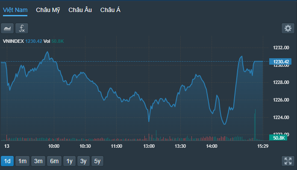Select the Châu Á tab

click(110, 10)
